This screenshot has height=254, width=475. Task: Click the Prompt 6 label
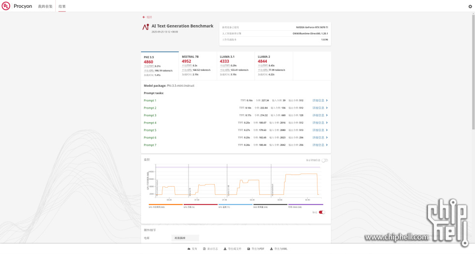pos(150,138)
